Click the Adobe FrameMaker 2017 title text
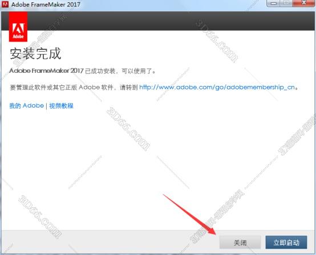The height and width of the screenshot is (255, 316). [x=46, y=5]
